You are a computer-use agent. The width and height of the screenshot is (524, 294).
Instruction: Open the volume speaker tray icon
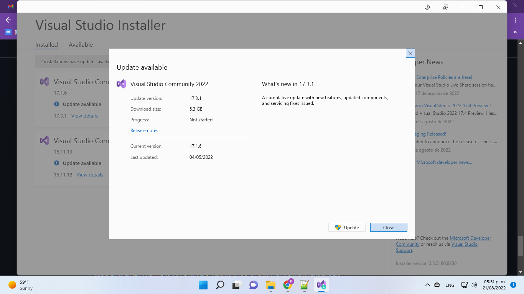pos(473,285)
